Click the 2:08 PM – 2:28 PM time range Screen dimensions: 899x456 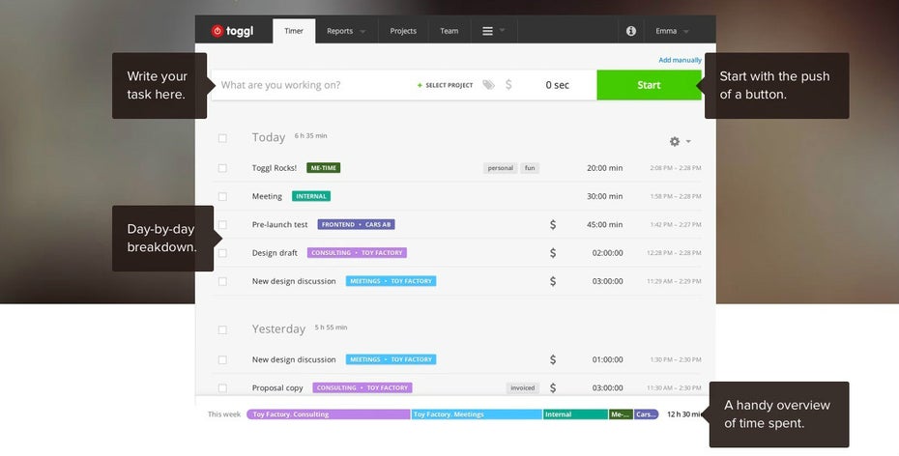676,168
